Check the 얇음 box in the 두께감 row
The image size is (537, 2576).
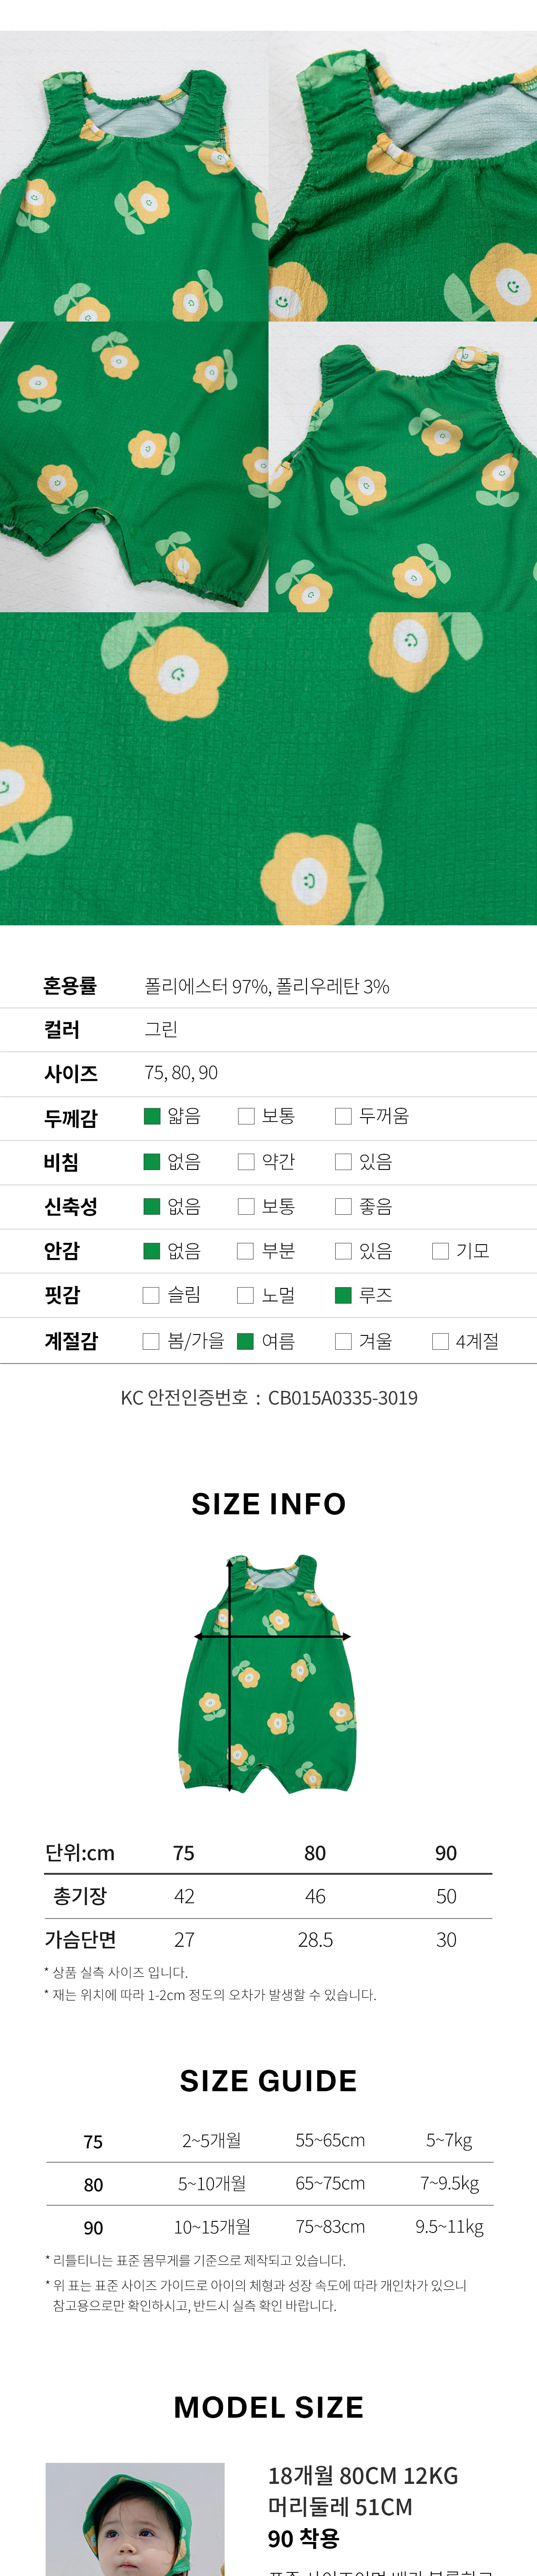[x=152, y=1116]
